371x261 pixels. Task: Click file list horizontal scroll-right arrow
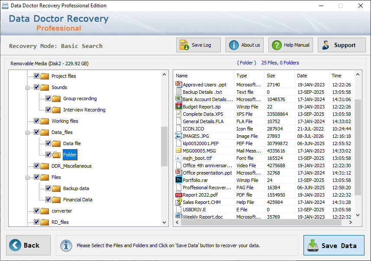[x=350, y=223]
